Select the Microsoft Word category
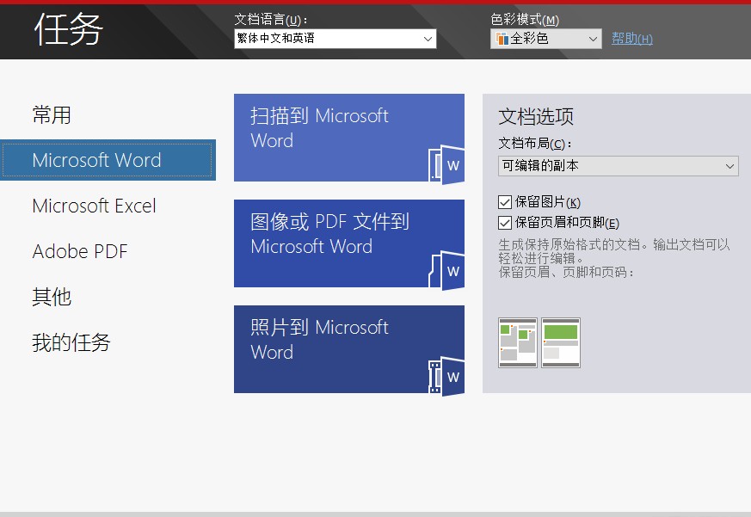Viewport: 751px width, 517px height. pos(108,160)
